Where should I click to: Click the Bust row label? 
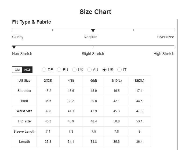(24, 101)
